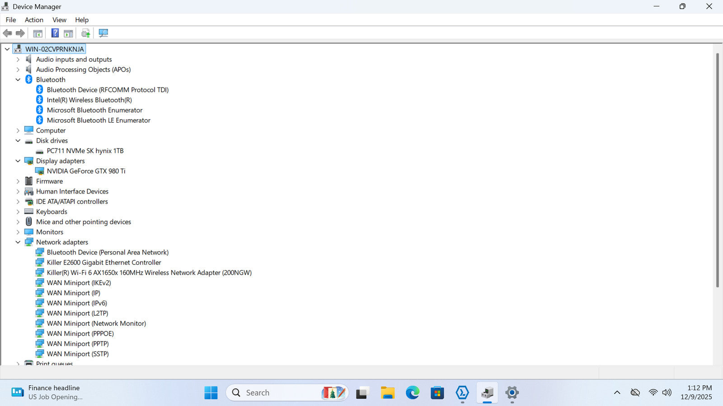Click the Back arrow in the toolbar
723x406 pixels.
click(7, 33)
